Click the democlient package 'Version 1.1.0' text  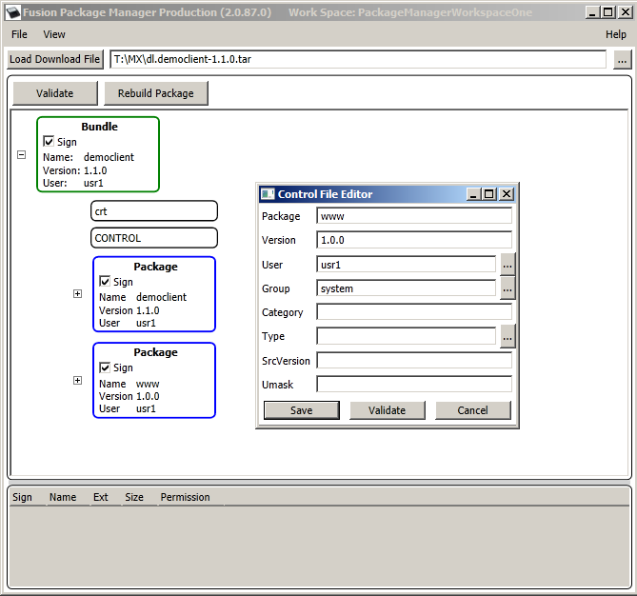click(x=129, y=310)
